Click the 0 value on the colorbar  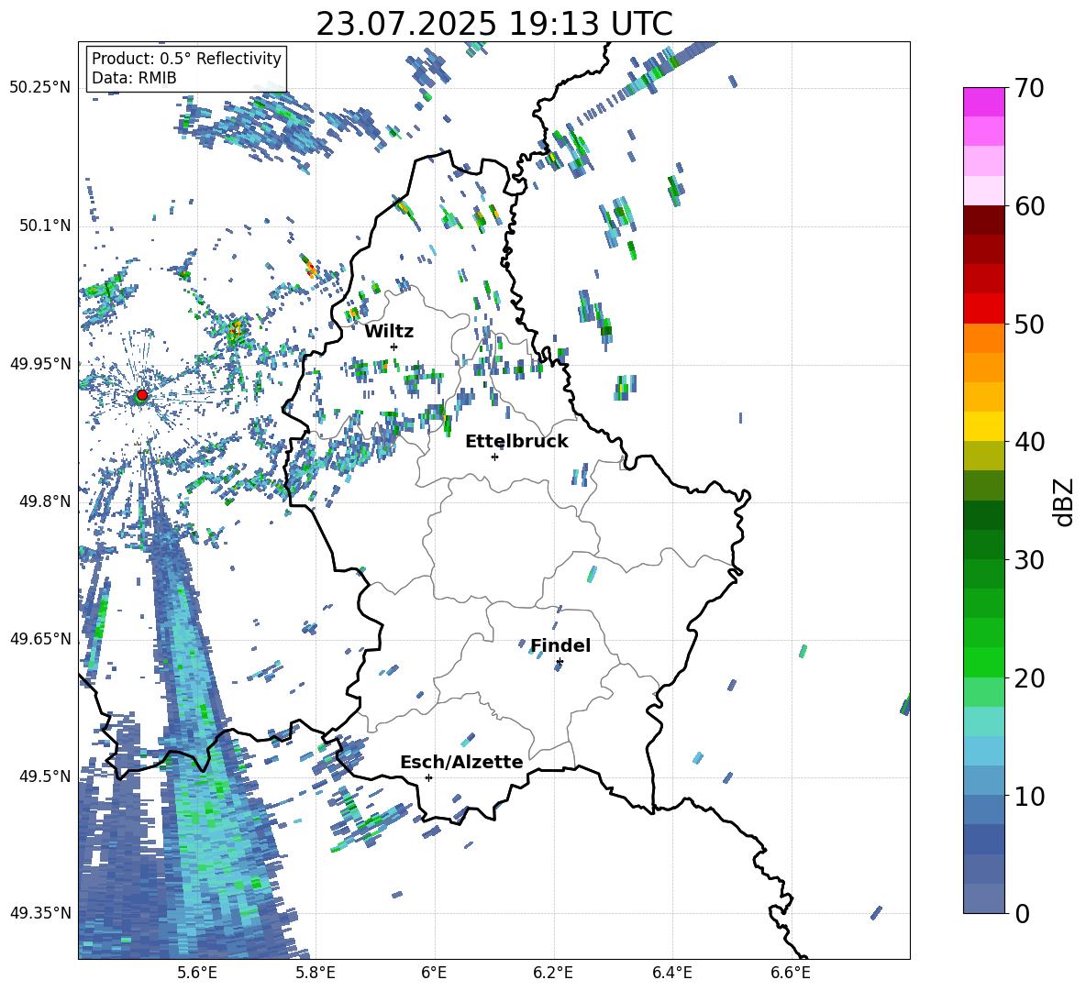coord(1021,913)
